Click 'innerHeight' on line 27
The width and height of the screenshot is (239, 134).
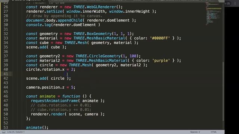(x=137, y=12)
